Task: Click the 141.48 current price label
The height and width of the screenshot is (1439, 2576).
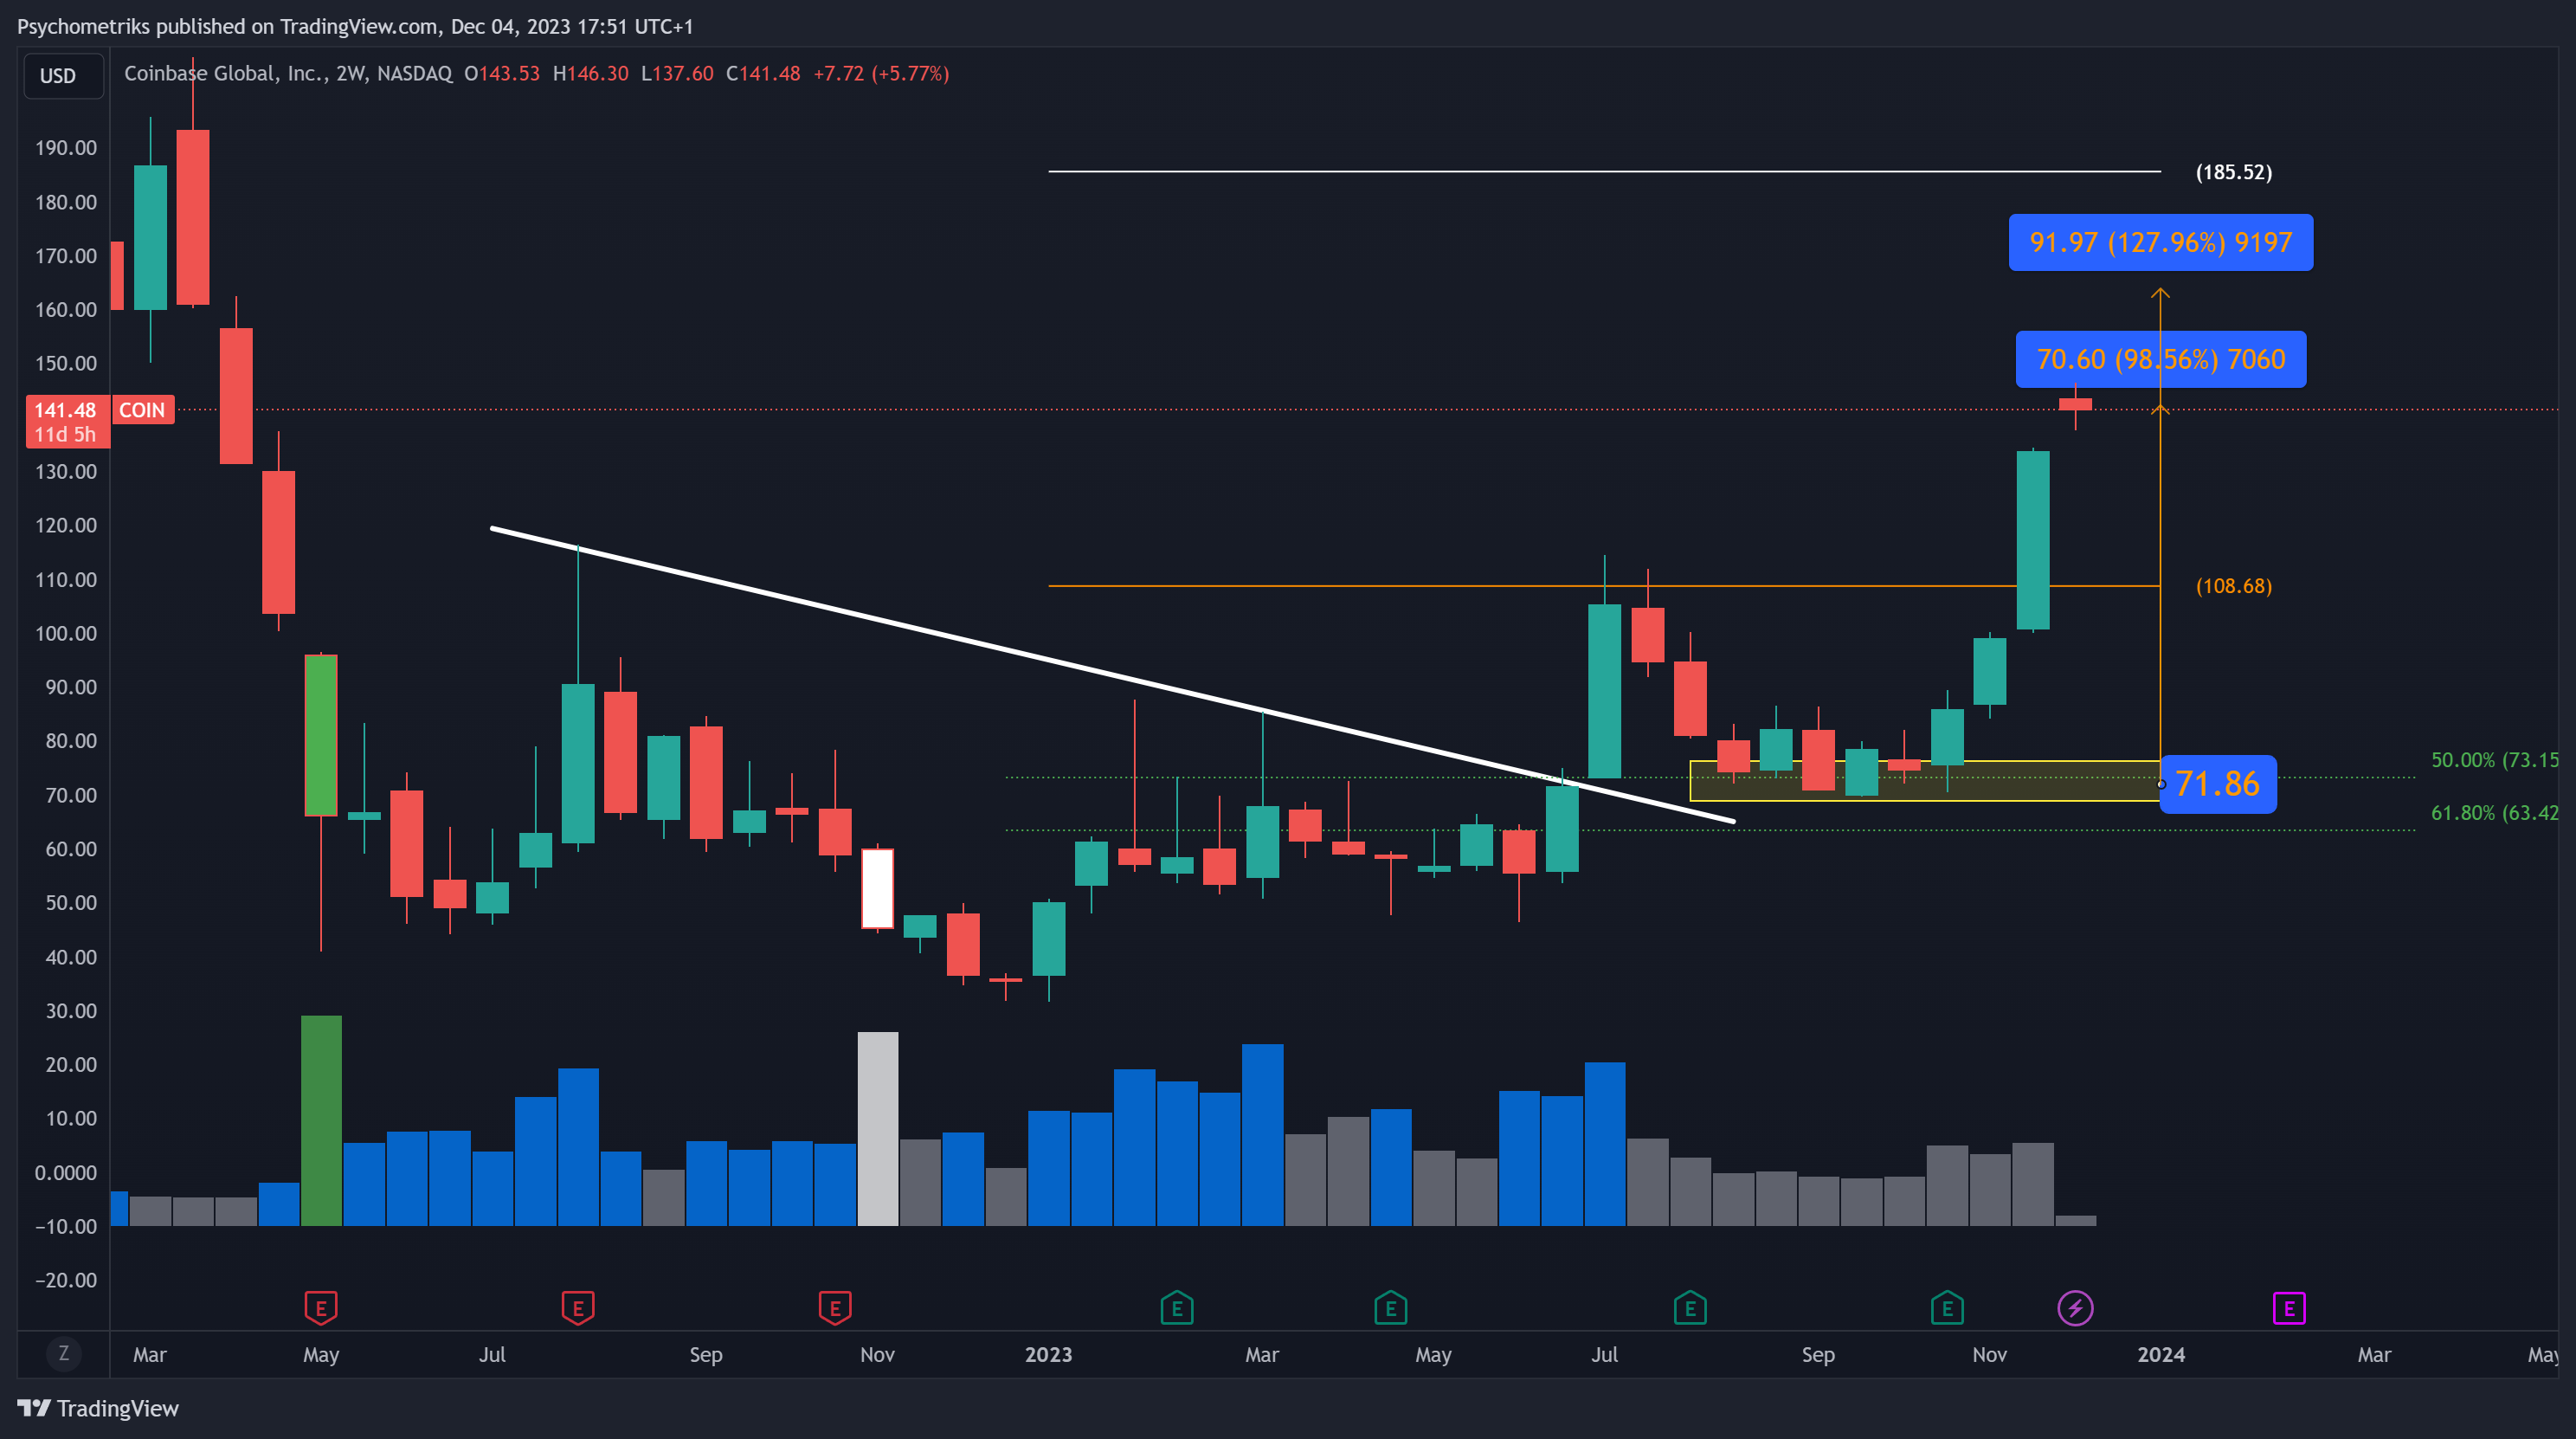Action: 65,410
